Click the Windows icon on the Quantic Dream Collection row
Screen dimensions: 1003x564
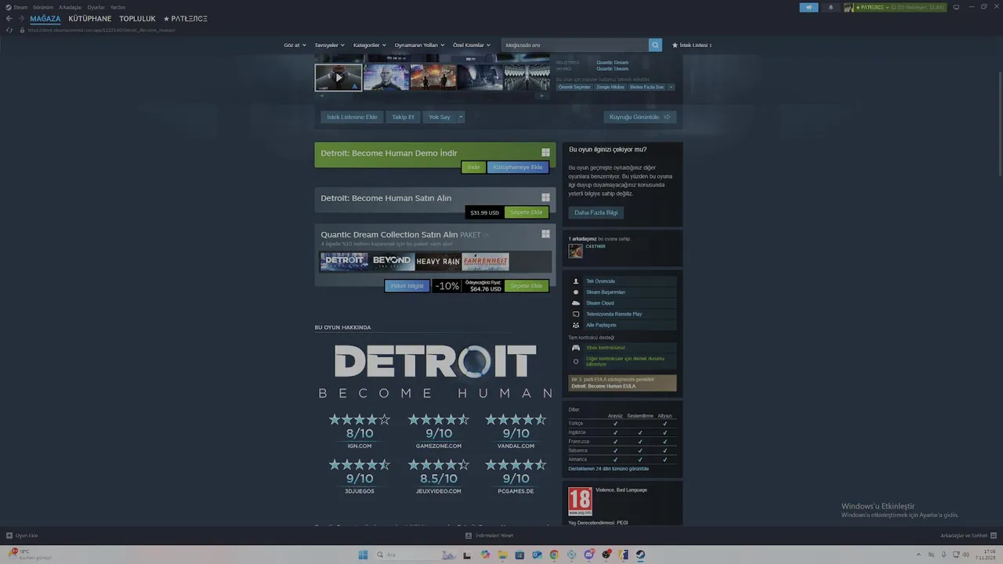pos(545,233)
